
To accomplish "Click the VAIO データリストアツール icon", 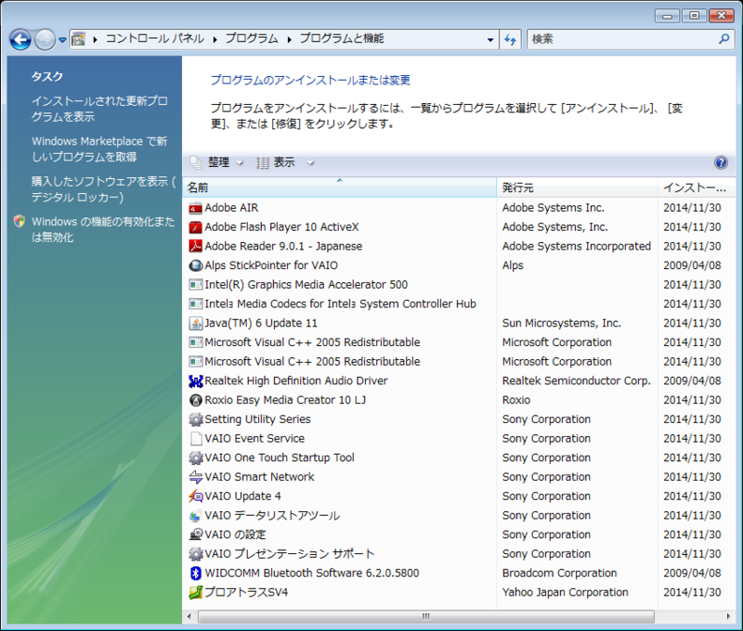I will click(x=195, y=516).
